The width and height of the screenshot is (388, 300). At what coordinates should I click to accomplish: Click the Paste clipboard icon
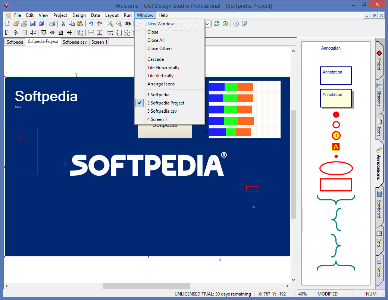(80, 24)
